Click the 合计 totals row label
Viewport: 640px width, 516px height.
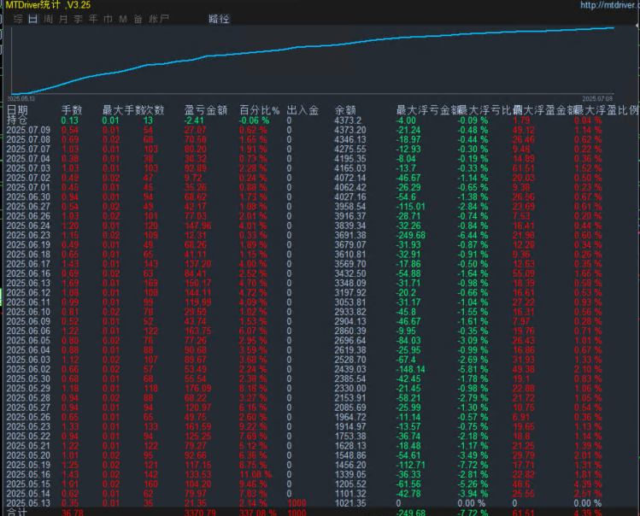click(x=17, y=513)
